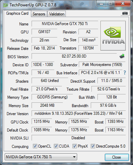Click the camera screenshot icon

(125, 13)
